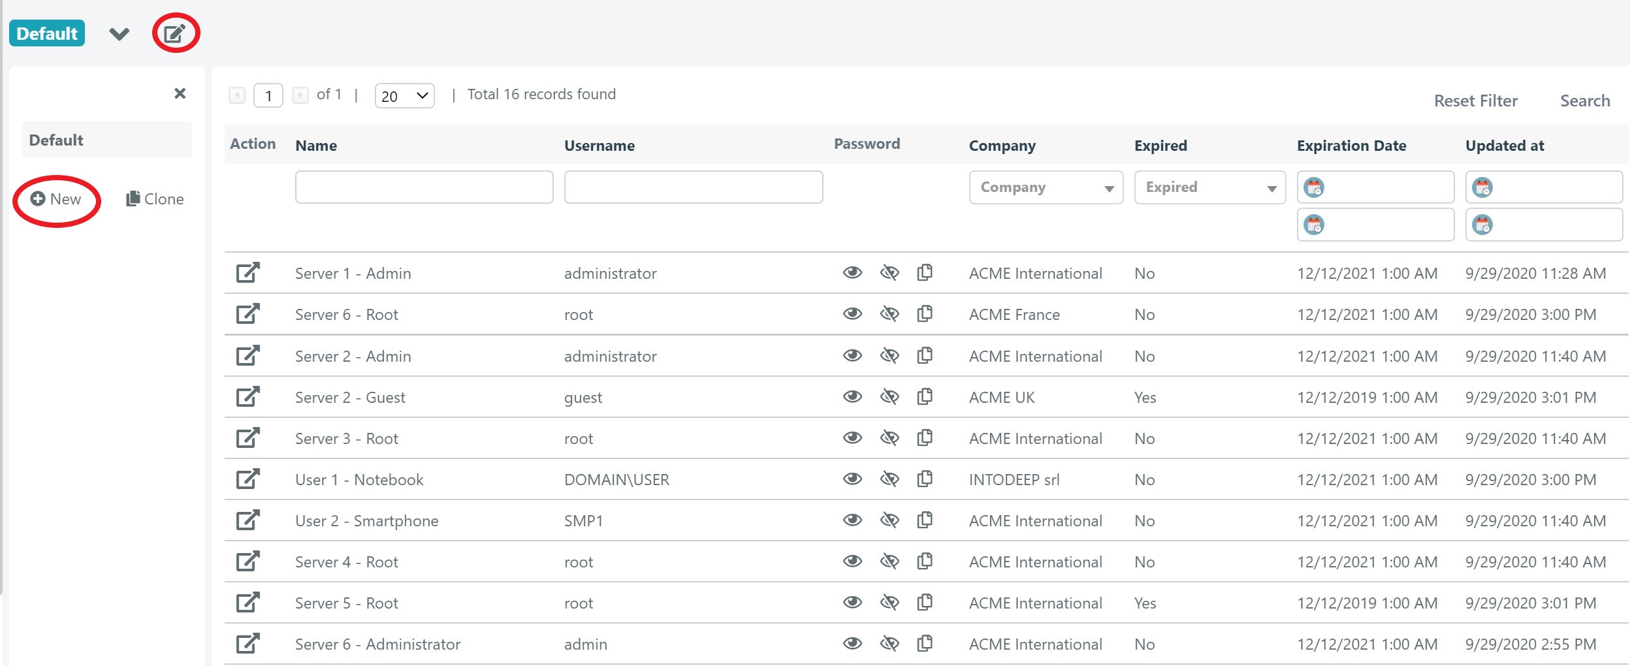The image size is (1630, 666).
Task: Edit the Server 6 - Root record
Action: [x=248, y=314]
